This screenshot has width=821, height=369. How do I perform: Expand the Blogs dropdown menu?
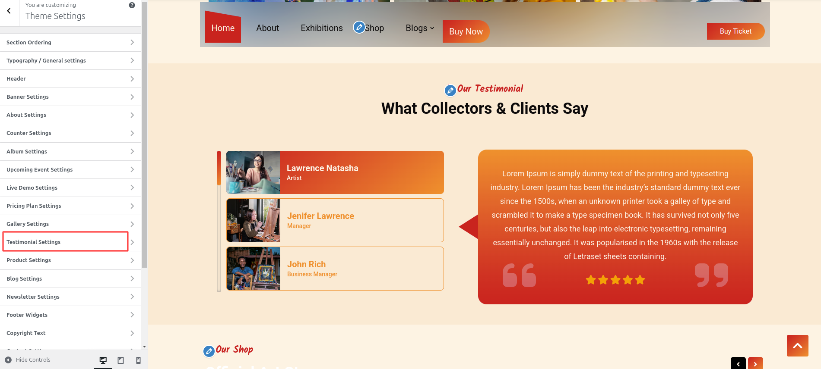tap(419, 28)
